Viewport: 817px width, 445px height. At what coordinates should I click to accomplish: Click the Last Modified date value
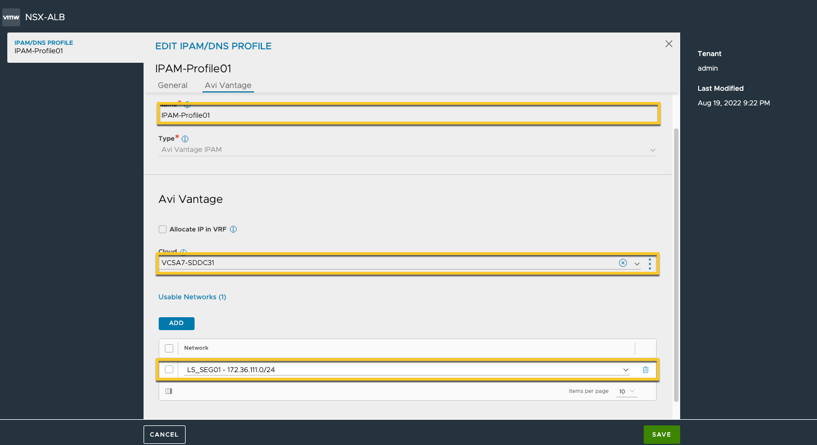(733, 103)
